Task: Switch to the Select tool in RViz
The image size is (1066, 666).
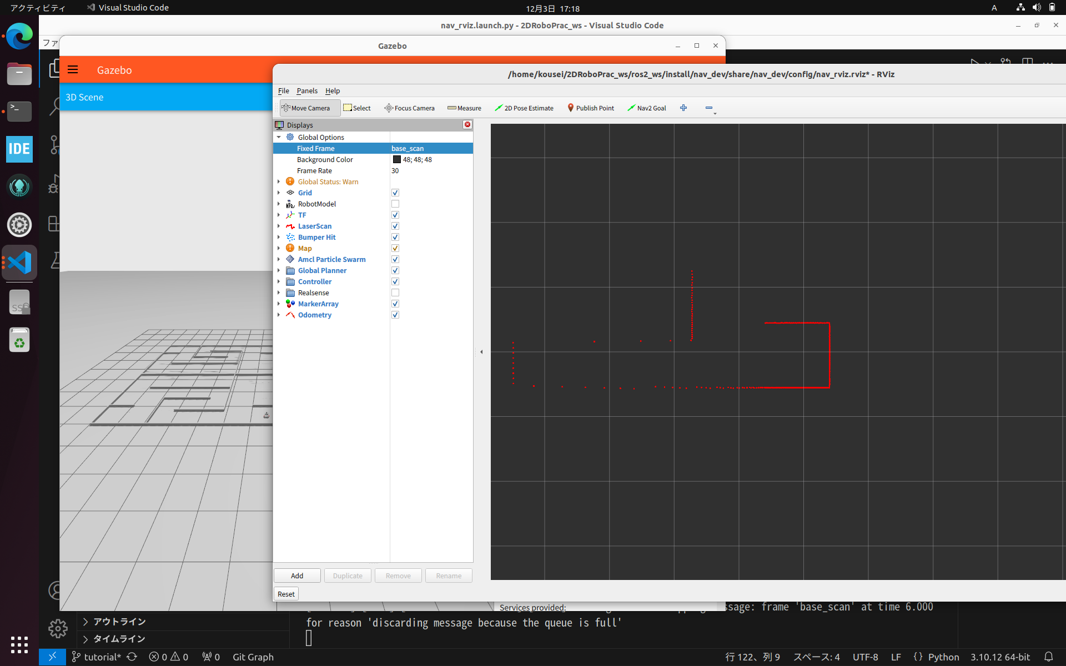Action: tap(357, 108)
